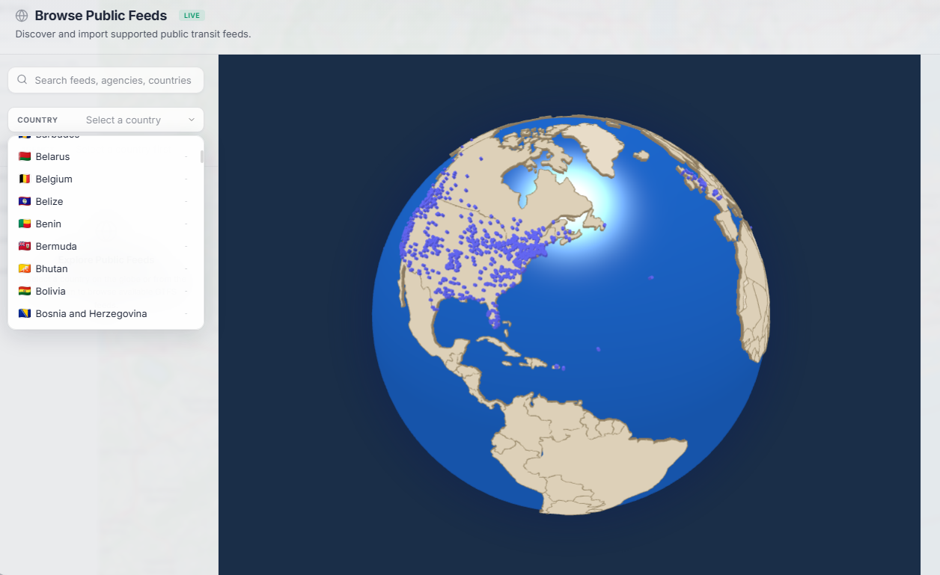Click the country list scrollbar thumb
Screen dimensions: 940x575
coord(201,156)
